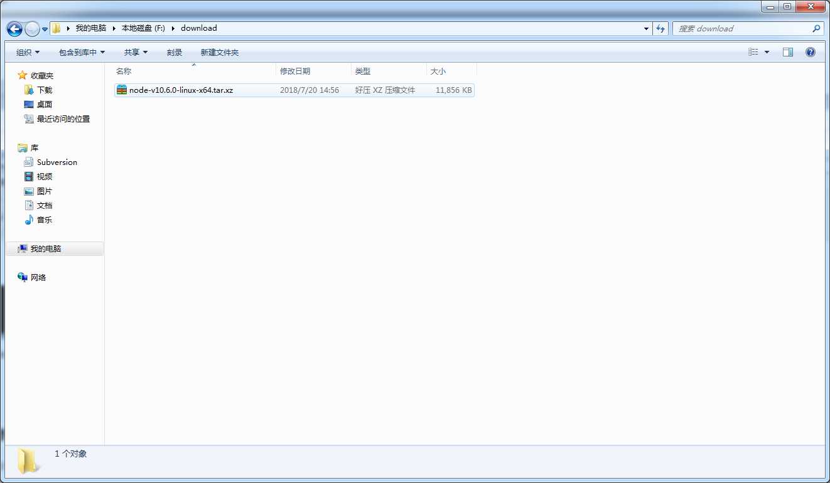The image size is (830, 483).
Task: Select 我的电脑 in the address breadcrumb
Action: click(x=91, y=28)
